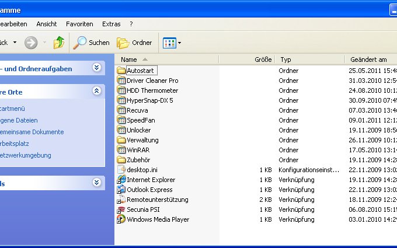Open the Ansicht menu

(47, 24)
